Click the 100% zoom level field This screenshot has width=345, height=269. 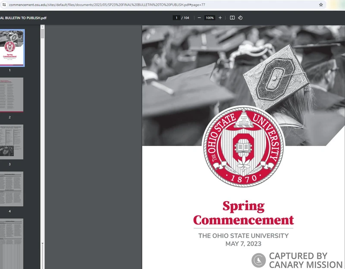pyautogui.click(x=210, y=18)
